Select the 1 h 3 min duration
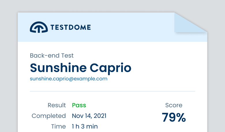 point(85,126)
